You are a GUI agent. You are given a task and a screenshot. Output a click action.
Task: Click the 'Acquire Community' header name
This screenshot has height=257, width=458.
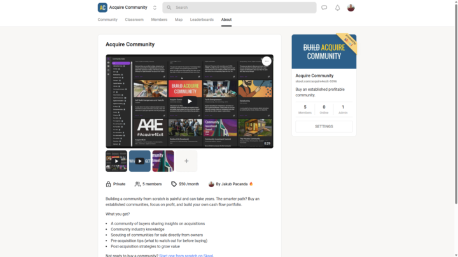click(128, 8)
